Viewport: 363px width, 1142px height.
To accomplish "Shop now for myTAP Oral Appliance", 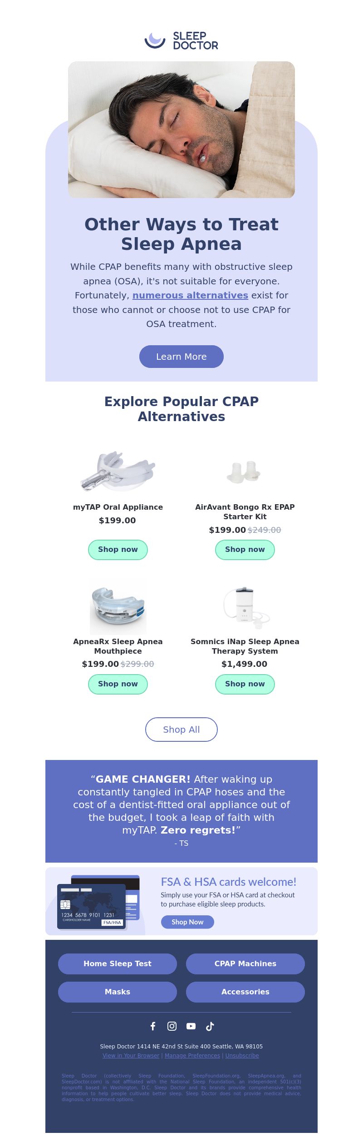I will point(118,550).
